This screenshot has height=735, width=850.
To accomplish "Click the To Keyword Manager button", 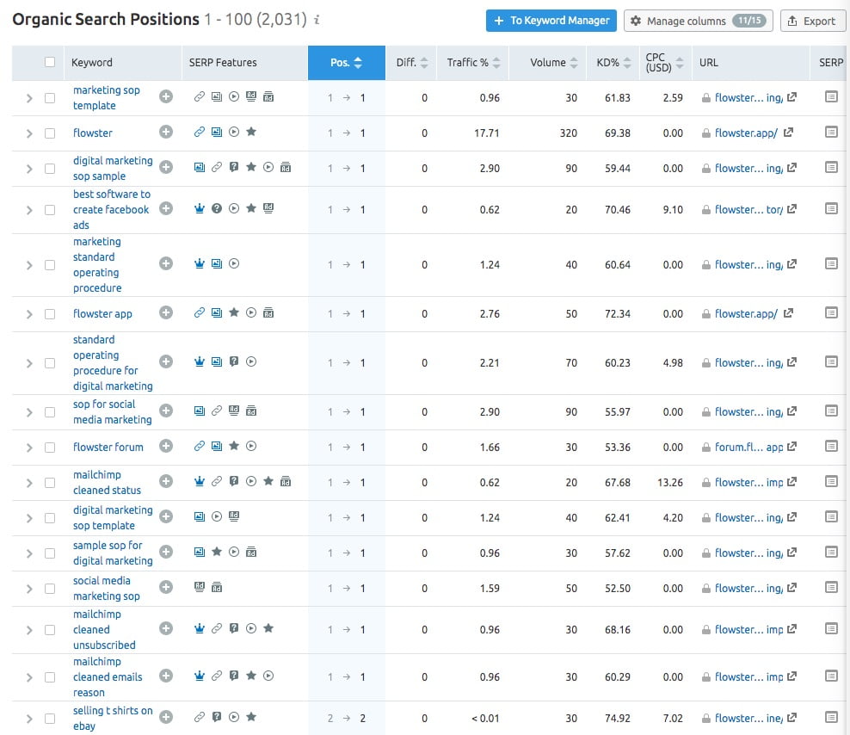I will pos(551,21).
